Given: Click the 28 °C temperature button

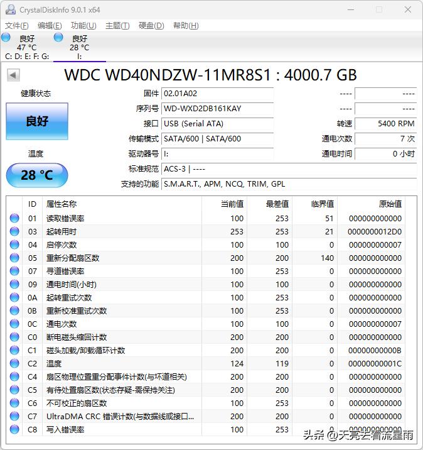Looking at the screenshot, I should coord(37,175).
